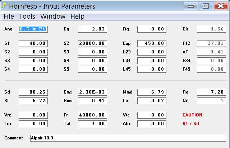The image size is (230, 148).
Task: Open the File menu
Action: coord(9,16)
